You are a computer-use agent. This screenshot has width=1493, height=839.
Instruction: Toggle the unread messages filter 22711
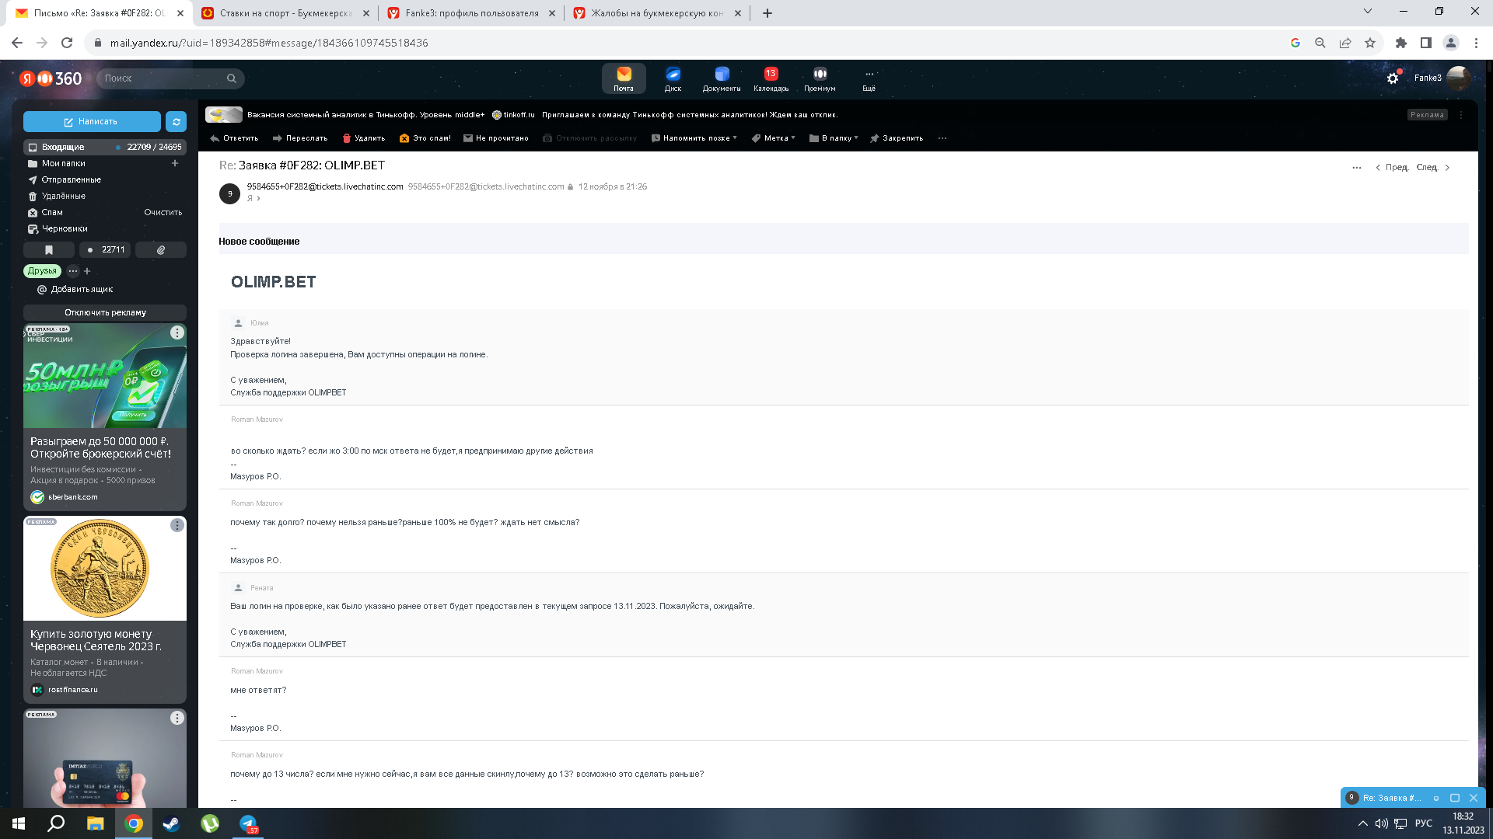[105, 250]
